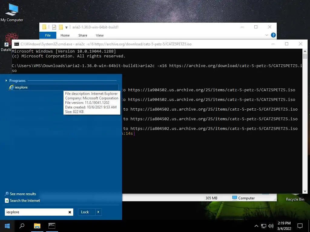310x232 pixels.
Task: Expand the arrow next to Lock
Action: [98, 212]
